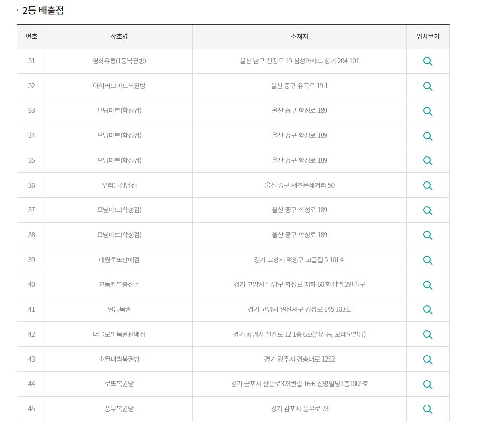The width and height of the screenshot is (487, 430).
Task: Click the 상호명 column header
Action: coord(119,37)
